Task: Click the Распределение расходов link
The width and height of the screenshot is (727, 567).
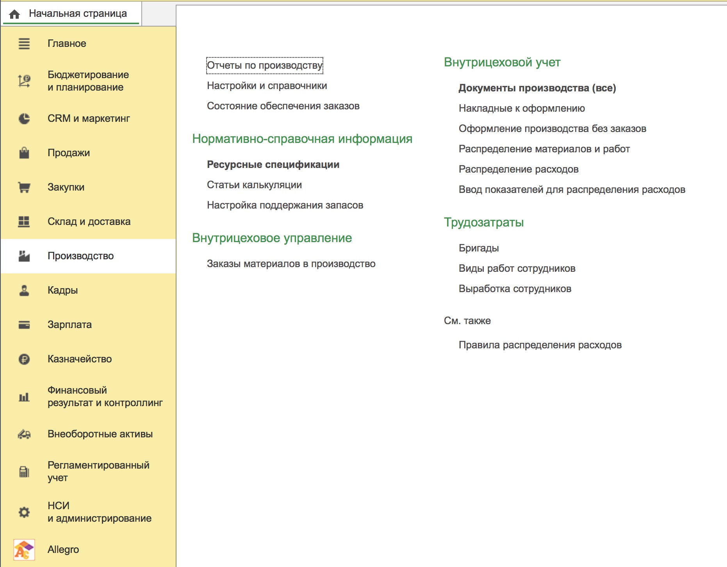Action: (x=519, y=169)
